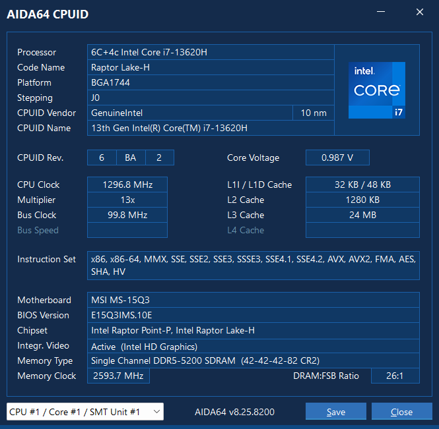Screen dimensions: 439x429
Task: Select the L3 Cache 24 MB value
Action: click(362, 215)
